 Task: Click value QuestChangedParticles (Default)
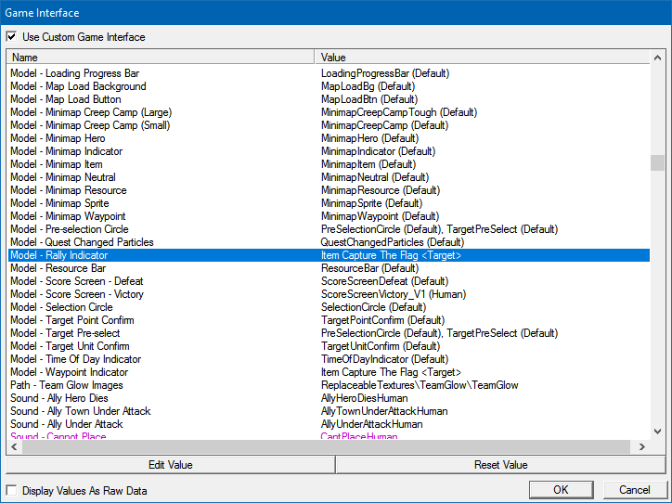click(392, 242)
